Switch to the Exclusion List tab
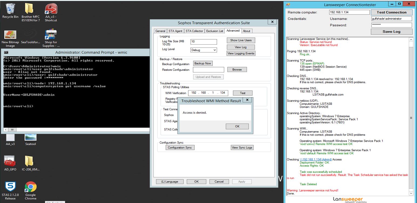 pos(215,31)
